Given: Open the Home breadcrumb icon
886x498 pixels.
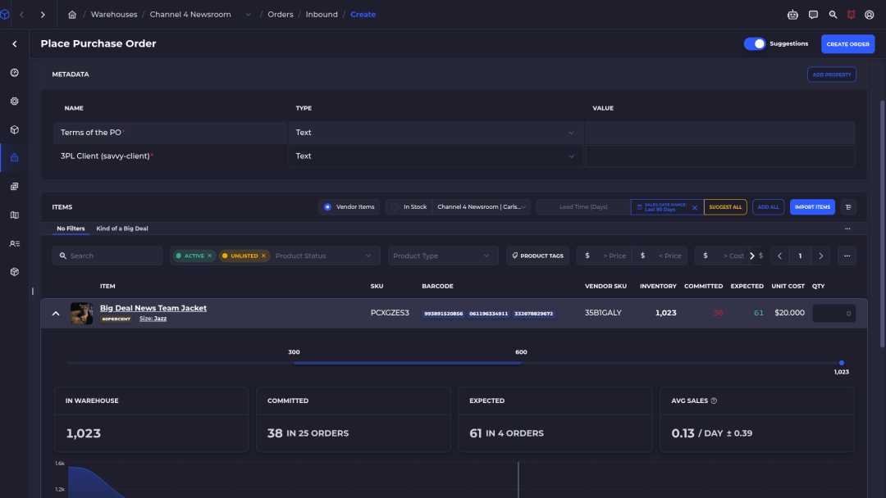Looking at the screenshot, I should point(72,15).
